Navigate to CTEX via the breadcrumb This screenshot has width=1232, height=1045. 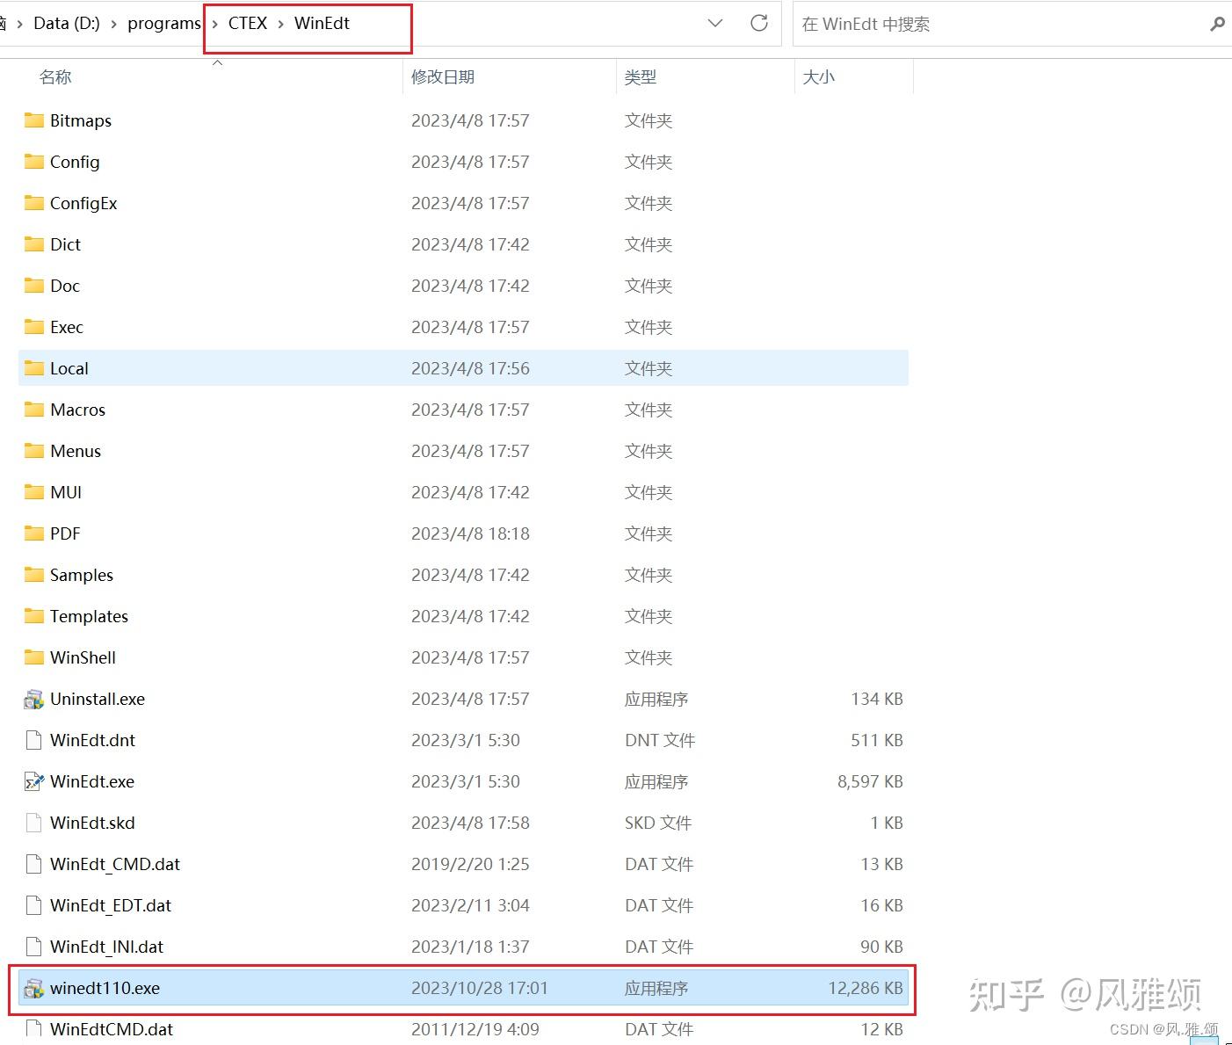tap(247, 24)
